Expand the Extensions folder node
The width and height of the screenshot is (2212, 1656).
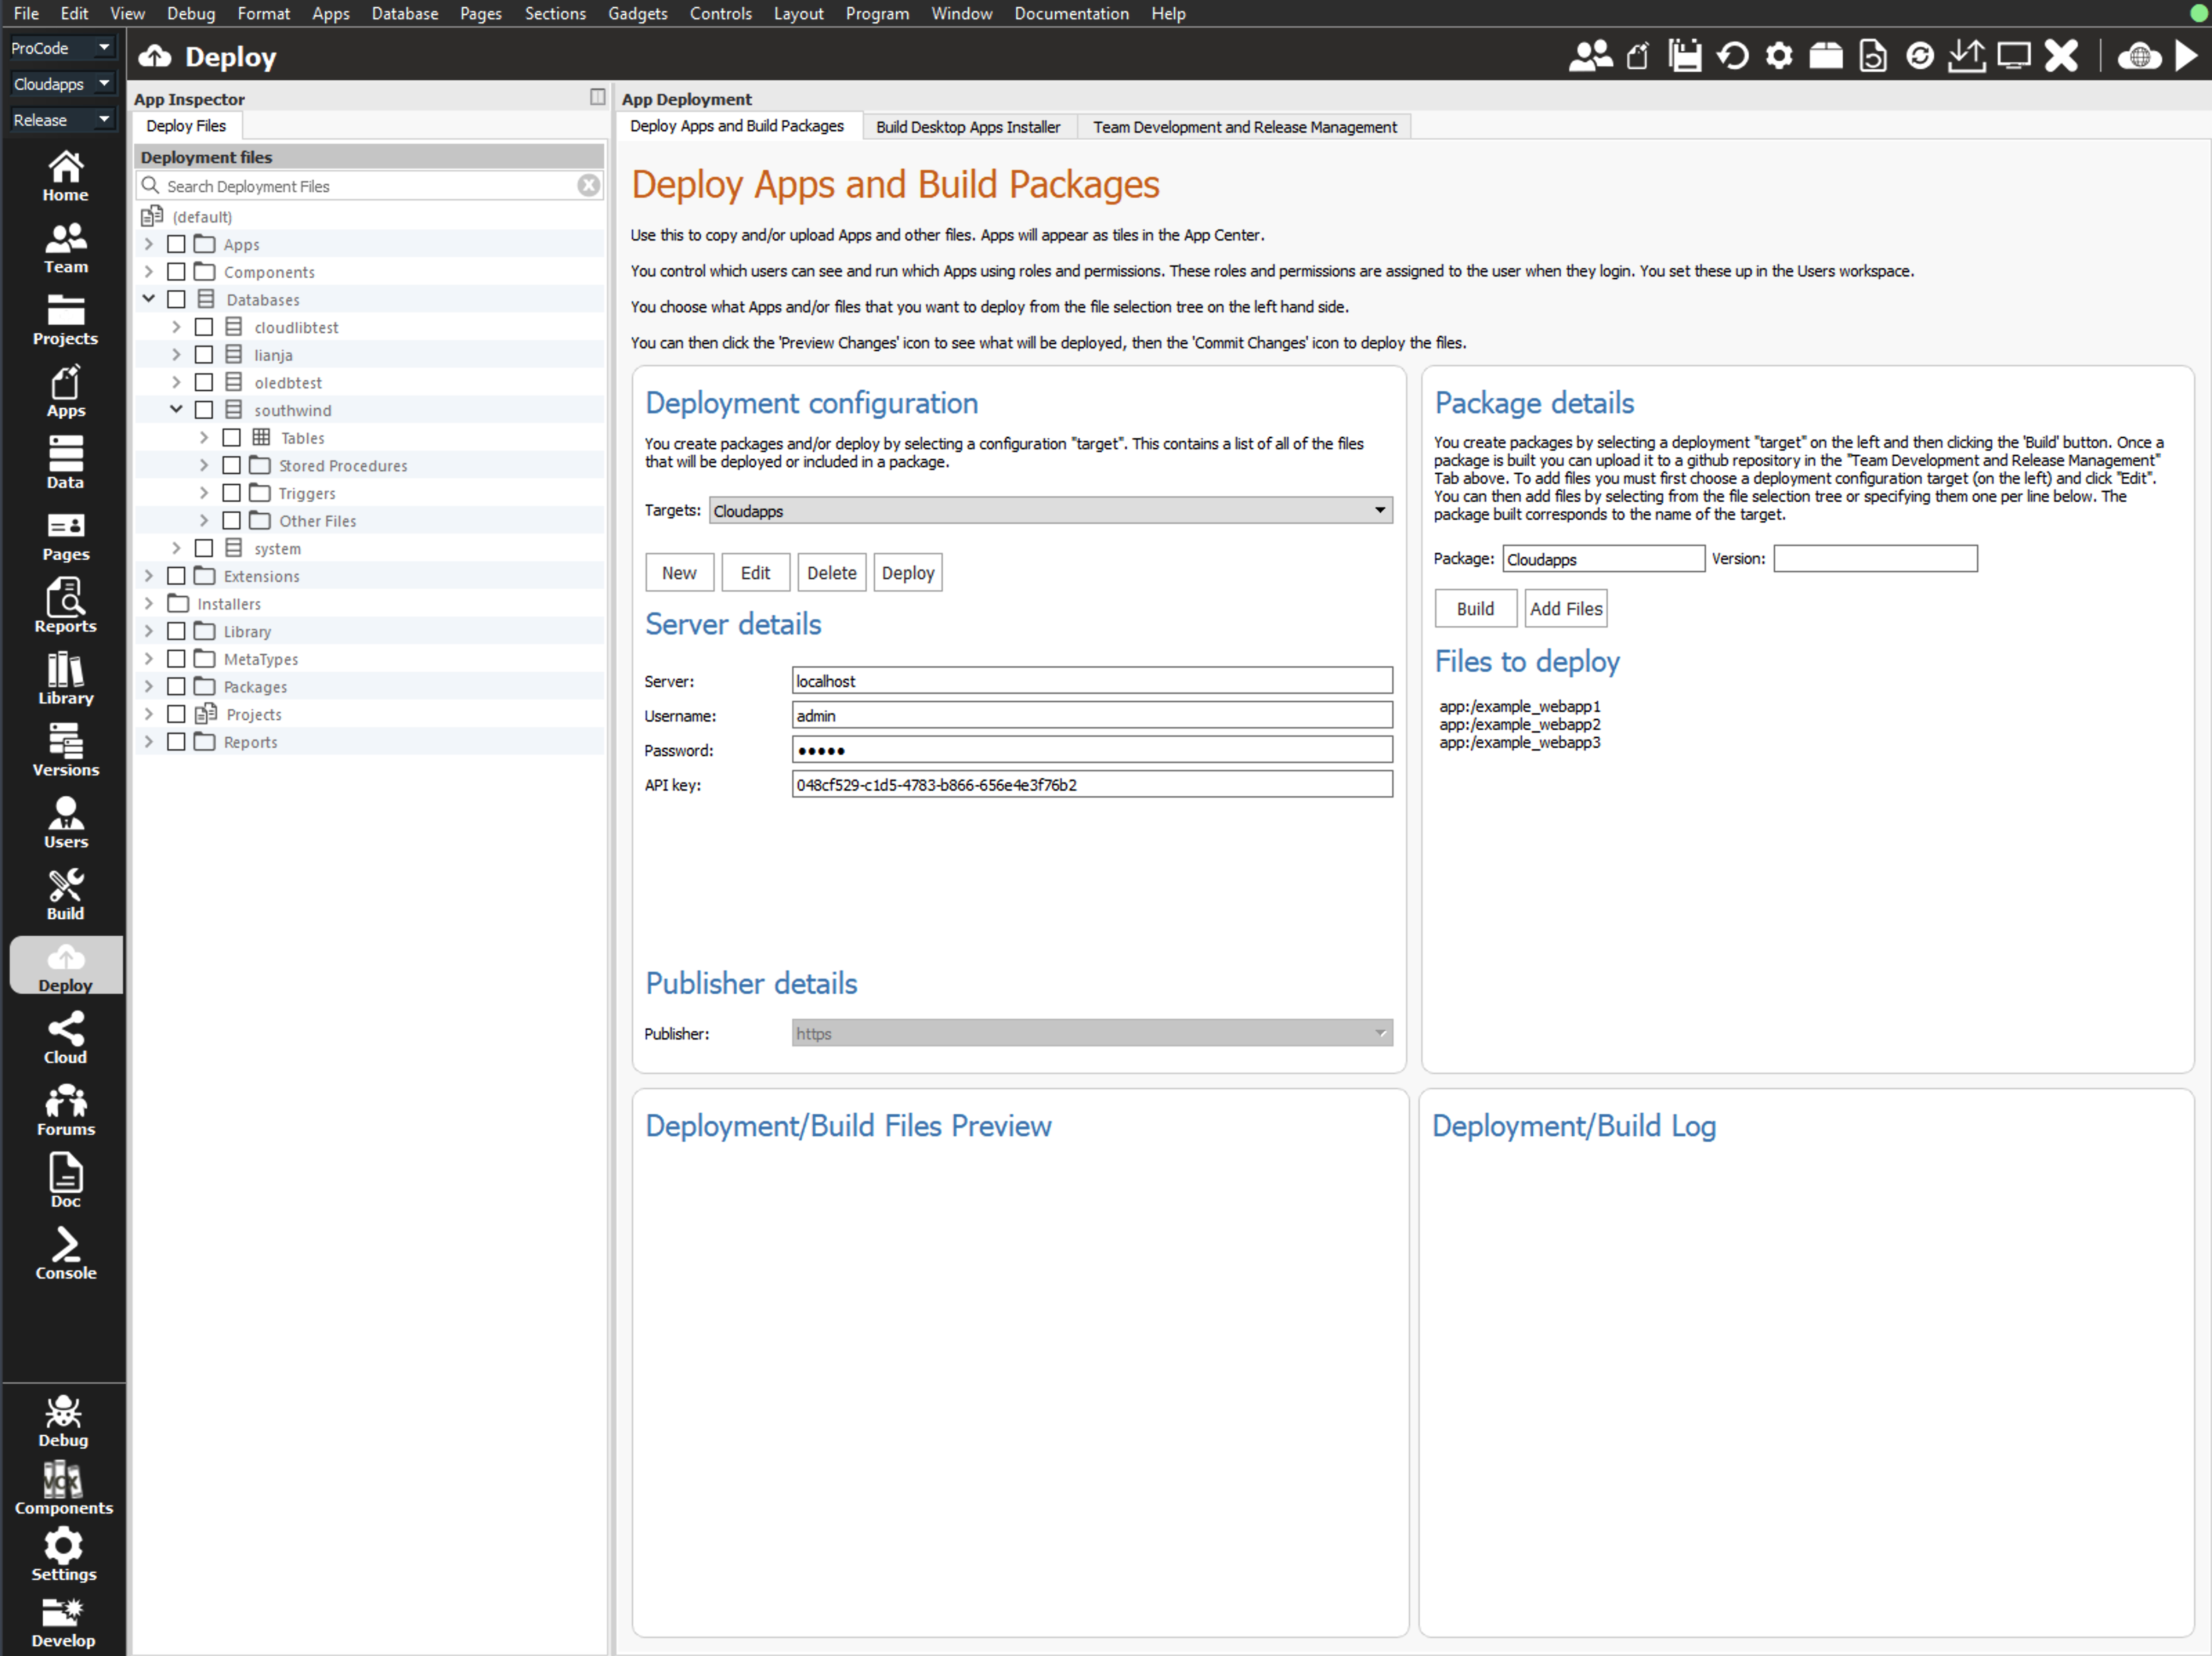[x=149, y=575]
